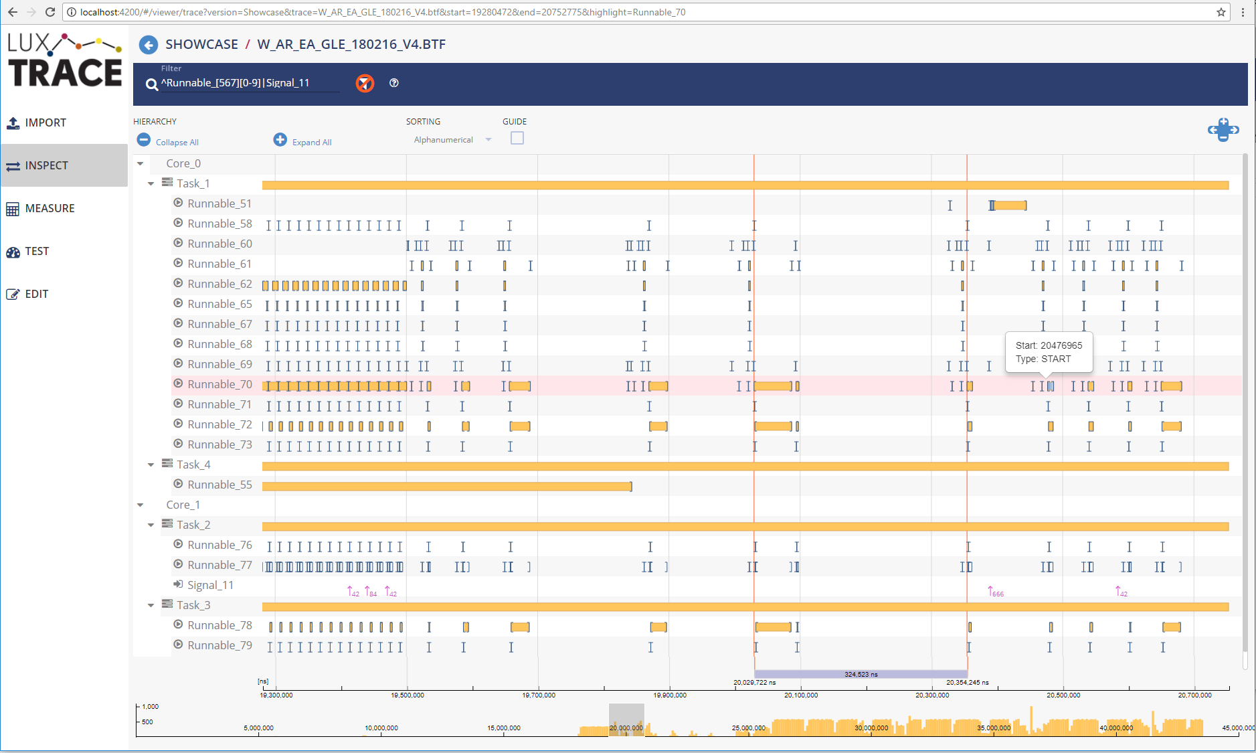The image size is (1256, 753).
Task: Click the browser address bar URL
Action: pos(383,12)
